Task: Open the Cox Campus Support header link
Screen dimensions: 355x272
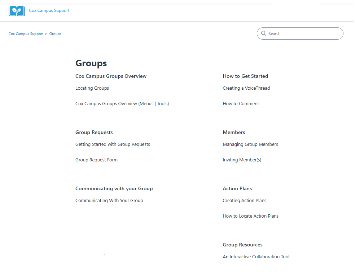Action: 49,10
